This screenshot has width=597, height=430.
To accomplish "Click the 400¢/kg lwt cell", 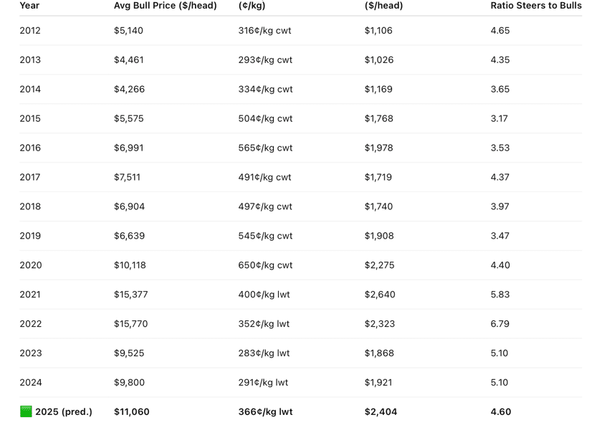I will 264,295.
